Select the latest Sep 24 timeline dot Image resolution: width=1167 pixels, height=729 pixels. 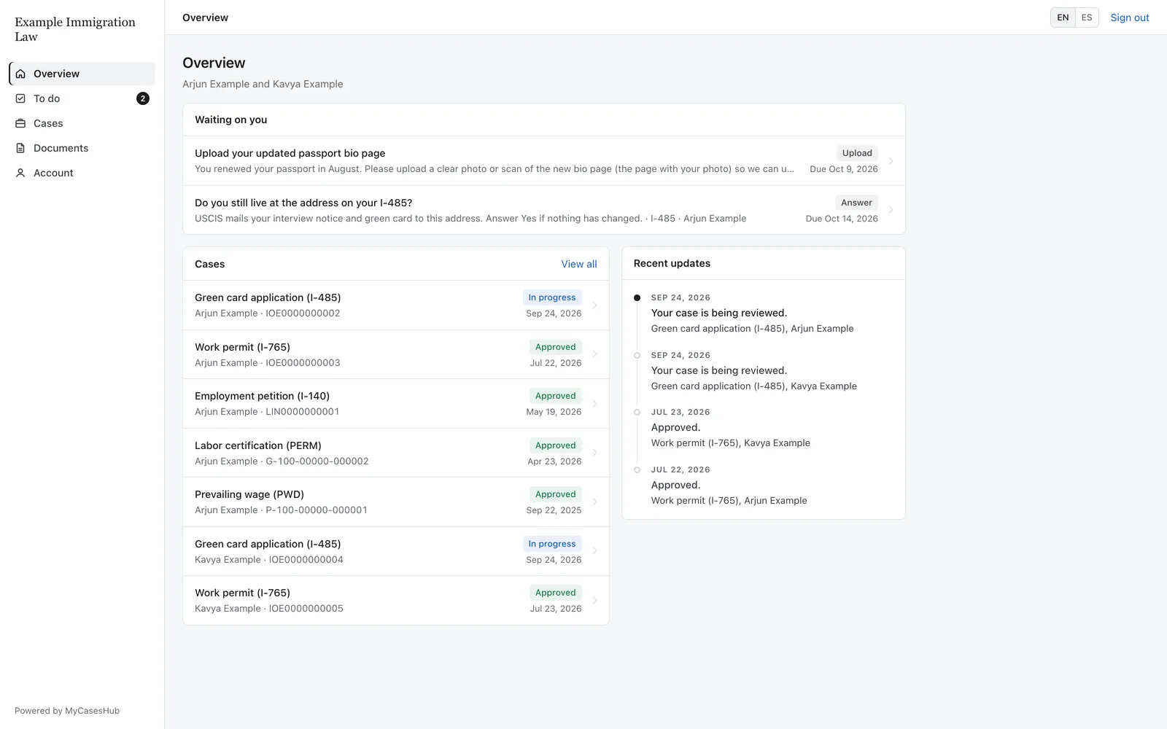click(x=637, y=297)
